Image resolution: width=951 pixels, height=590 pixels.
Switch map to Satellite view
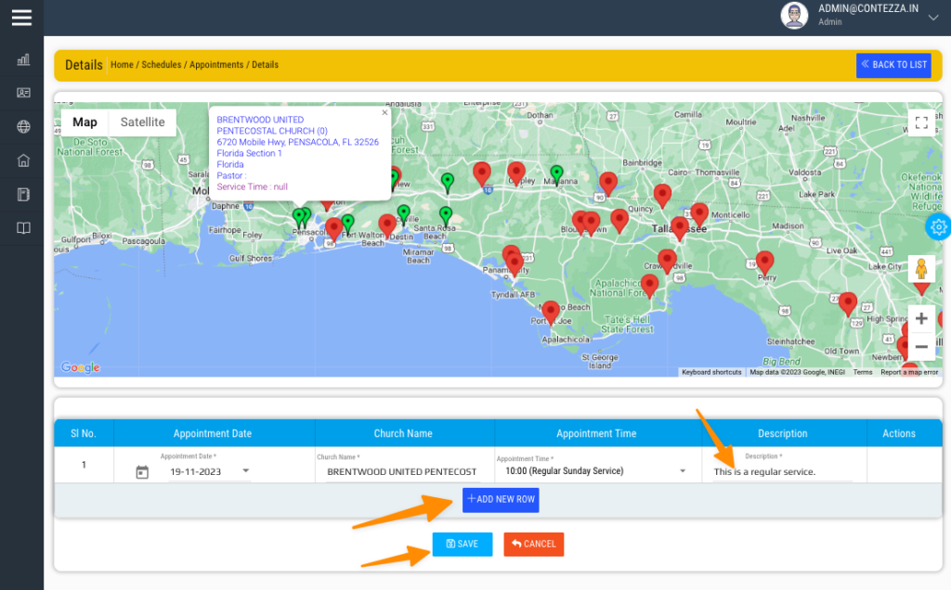142,122
